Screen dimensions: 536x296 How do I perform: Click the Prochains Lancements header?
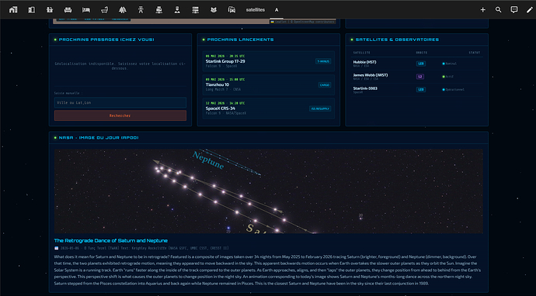pos(240,40)
